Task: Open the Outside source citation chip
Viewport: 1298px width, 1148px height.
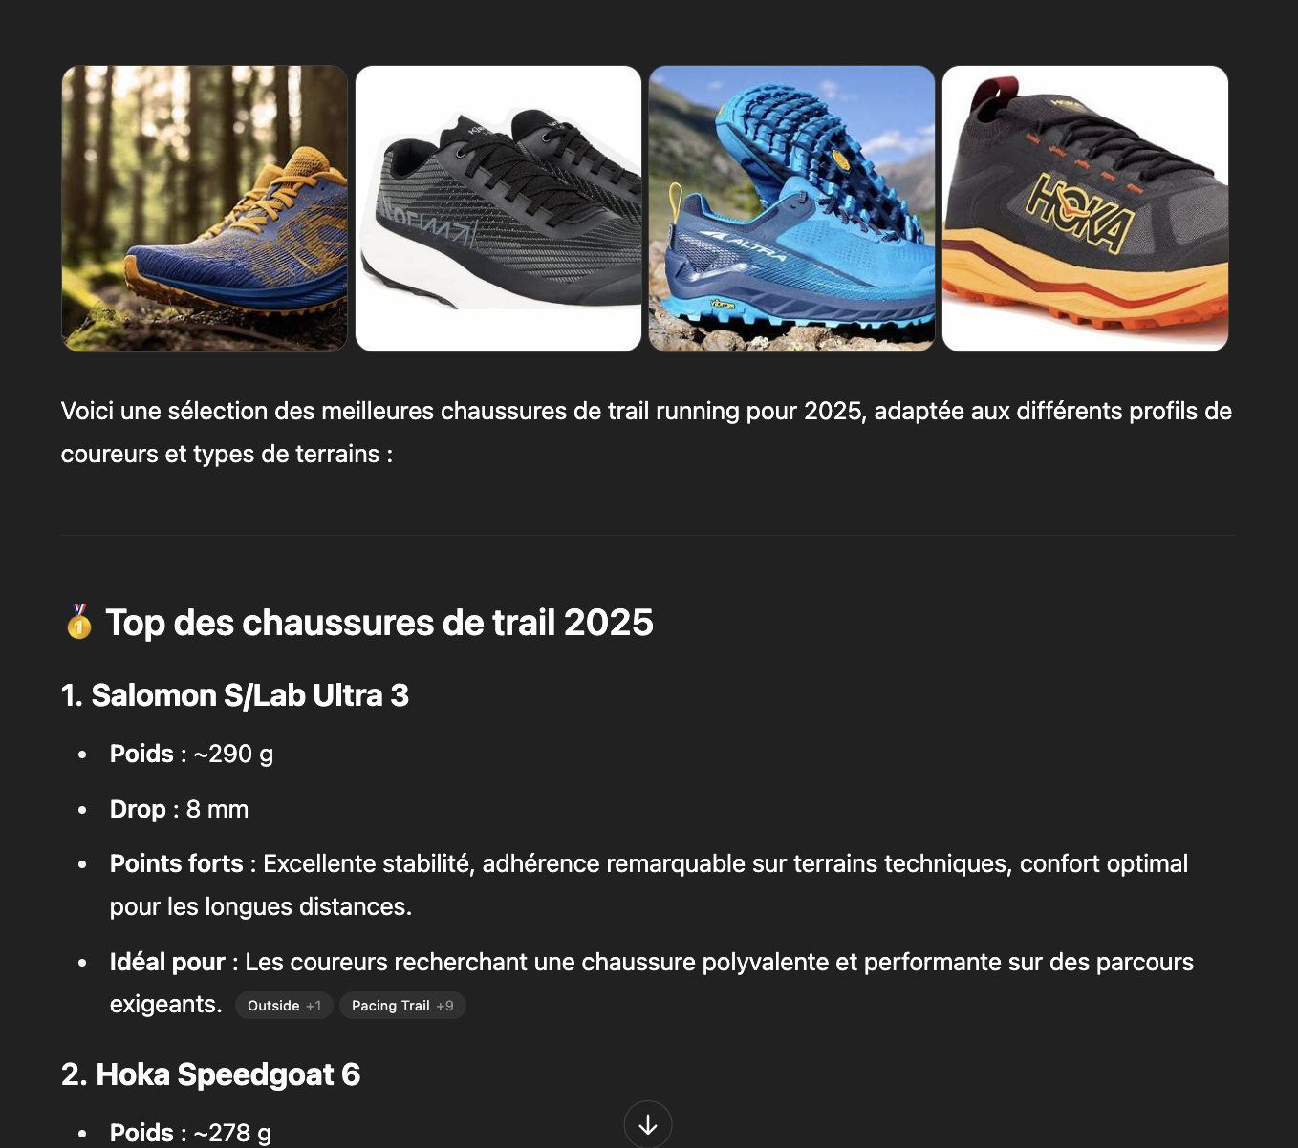Action: pos(284,1006)
